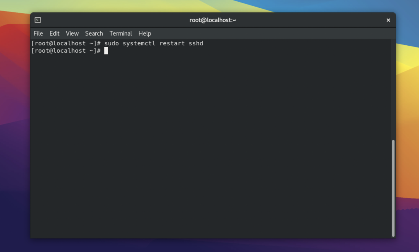The width and height of the screenshot is (419, 252).
Task: Click the terminal icon in the title bar
Action: click(x=38, y=20)
